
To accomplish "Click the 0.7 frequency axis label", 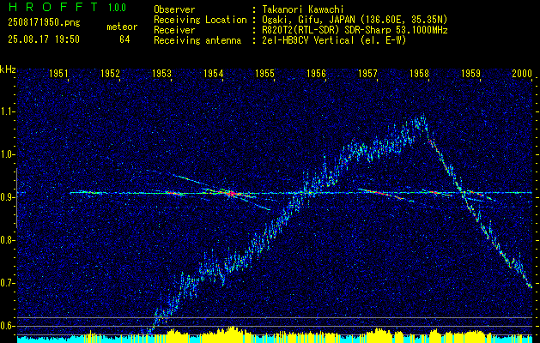I will [8, 283].
